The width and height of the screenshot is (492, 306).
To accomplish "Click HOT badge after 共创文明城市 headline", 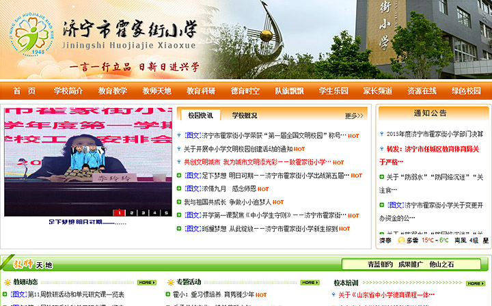I will point(338,163).
